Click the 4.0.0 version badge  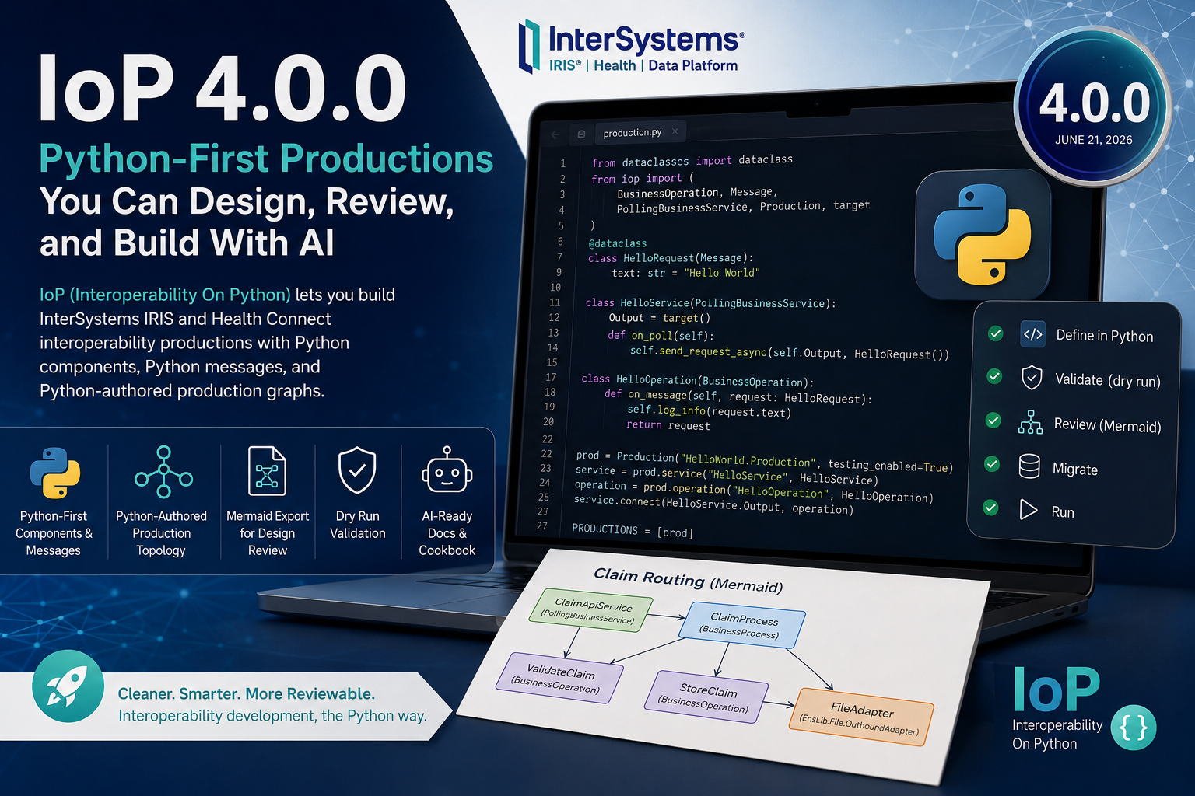[x=1093, y=107]
